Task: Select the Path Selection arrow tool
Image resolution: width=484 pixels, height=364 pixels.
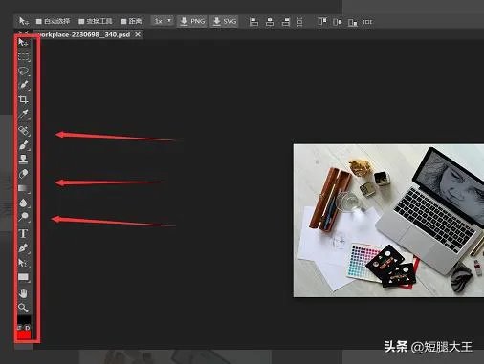Action: pyautogui.click(x=23, y=263)
